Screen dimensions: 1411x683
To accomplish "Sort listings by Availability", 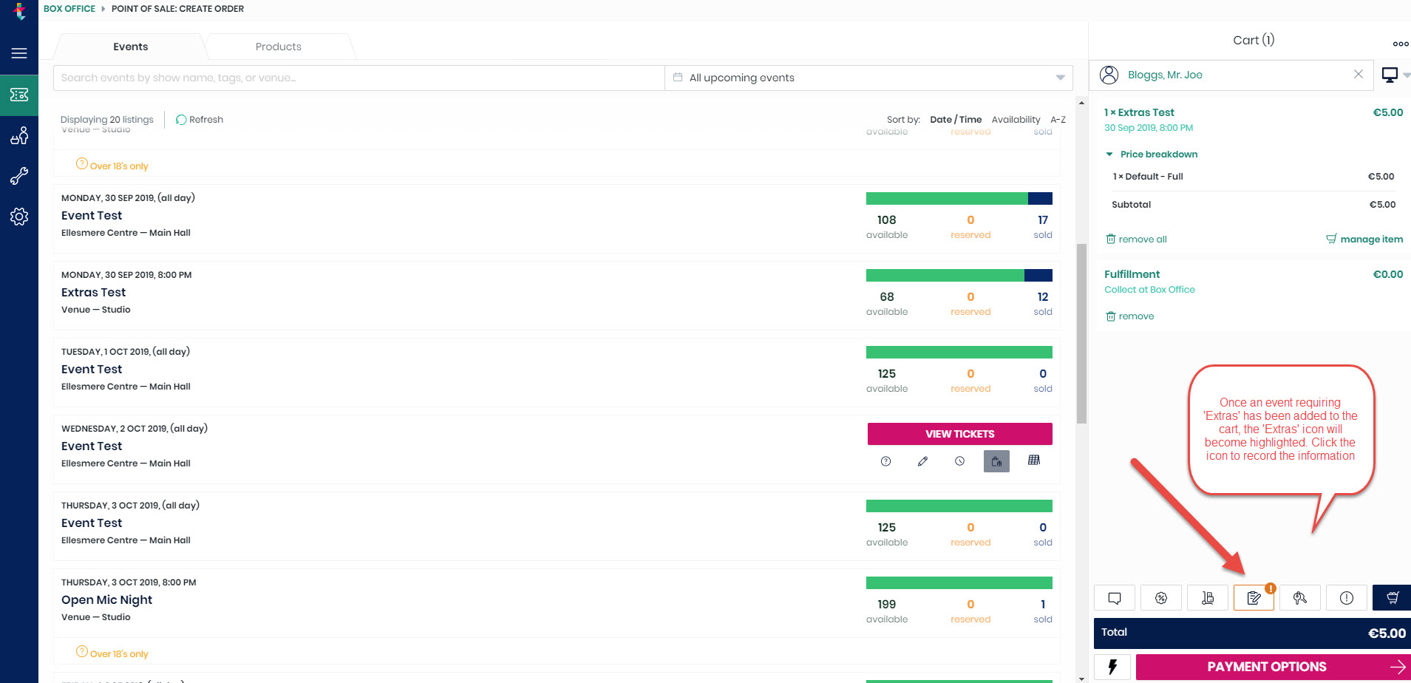I will [x=1016, y=120].
